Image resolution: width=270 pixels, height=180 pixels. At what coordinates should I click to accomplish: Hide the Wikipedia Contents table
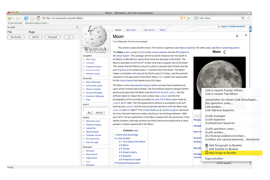[x=136, y=130]
